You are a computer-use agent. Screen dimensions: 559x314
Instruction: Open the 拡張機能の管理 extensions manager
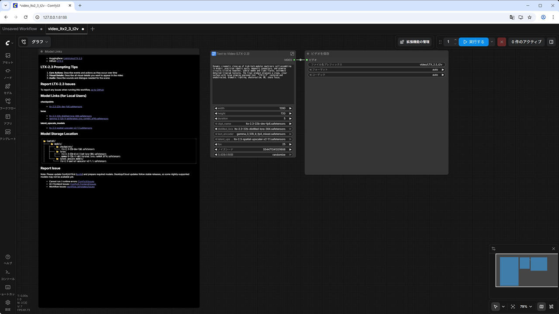click(x=415, y=42)
